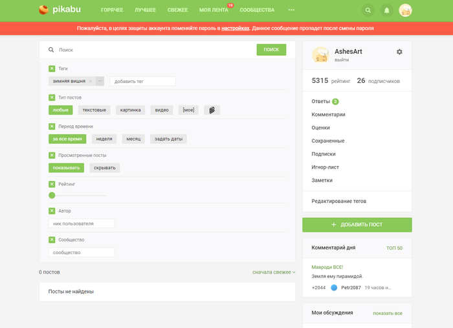
Task: Open search via header magnifier icon
Action: click(368, 10)
